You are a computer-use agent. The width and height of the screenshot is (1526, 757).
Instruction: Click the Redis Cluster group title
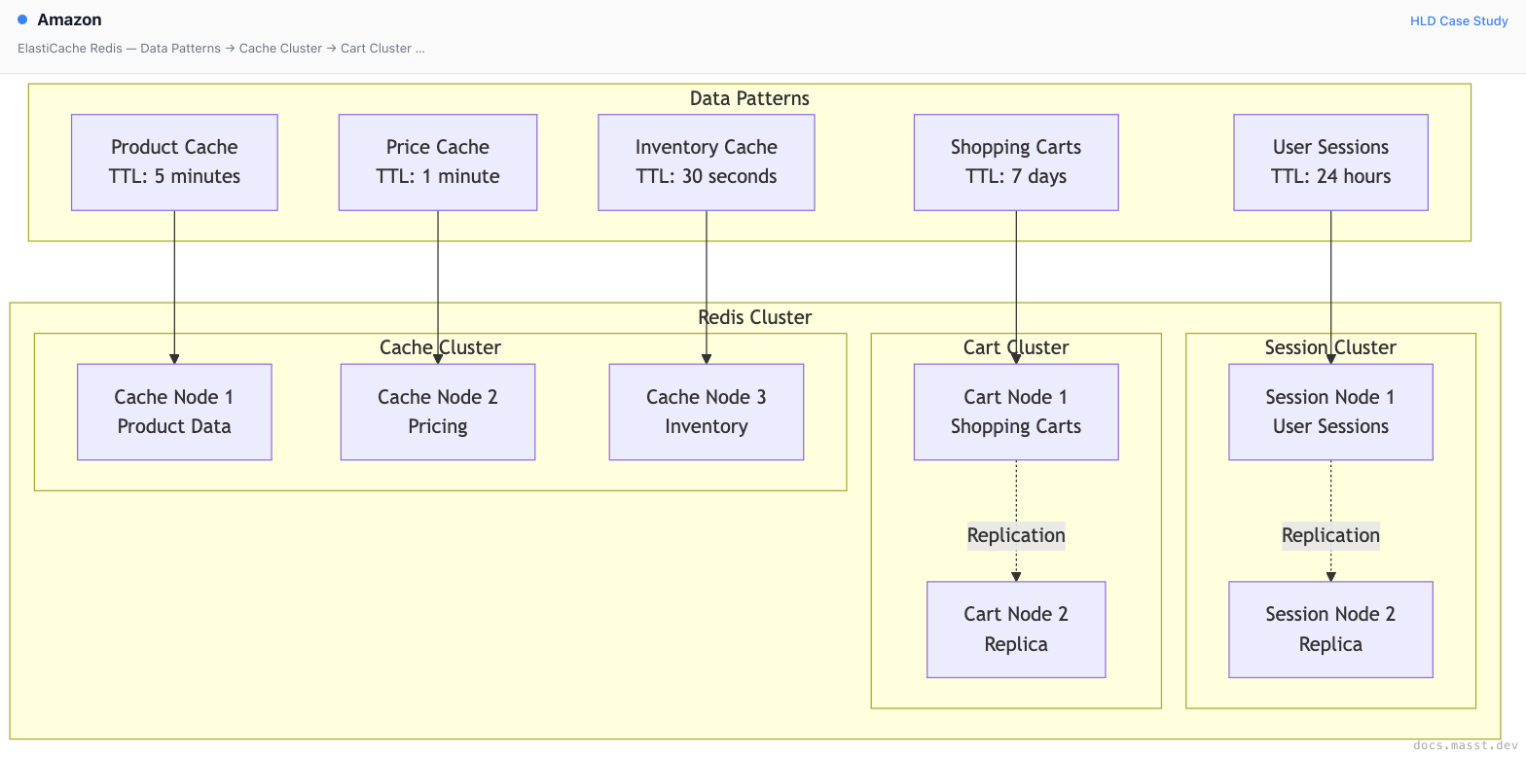(755, 317)
